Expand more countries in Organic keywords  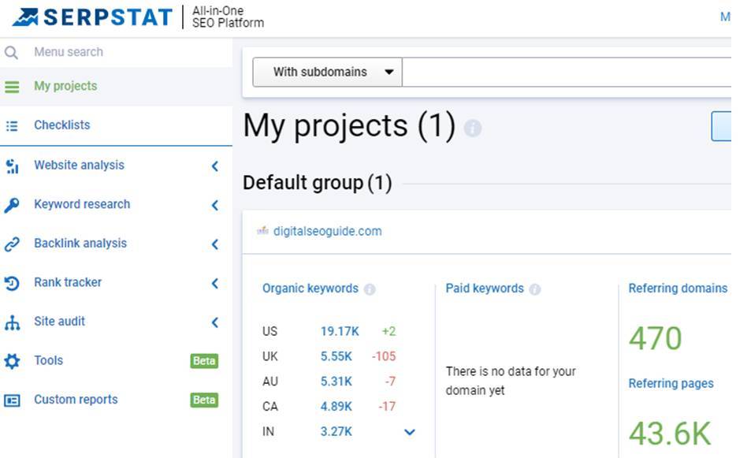(410, 432)
